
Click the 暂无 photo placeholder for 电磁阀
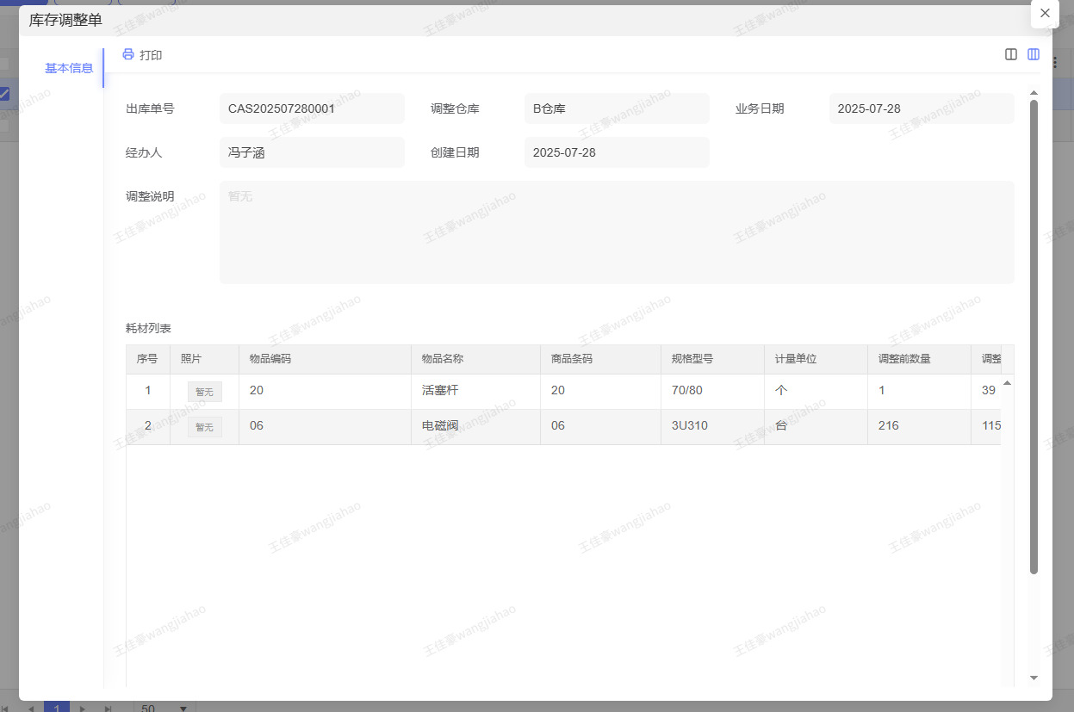[204, 427]
